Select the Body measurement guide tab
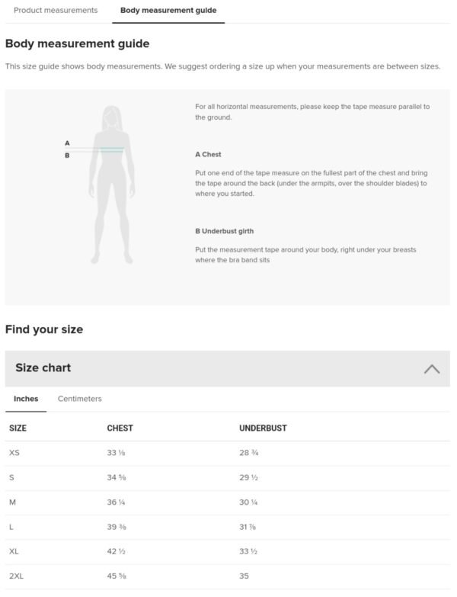The width and height of the screenshot is (457, 597). pos(168,11)
